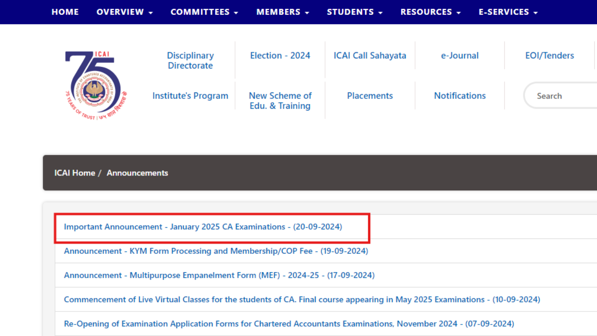Open Institute's Program link
The height and width of the screenshot is (336, 597).
point(190,96)
